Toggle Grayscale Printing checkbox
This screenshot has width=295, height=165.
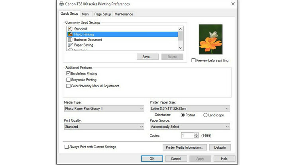[x=68, y=80]
